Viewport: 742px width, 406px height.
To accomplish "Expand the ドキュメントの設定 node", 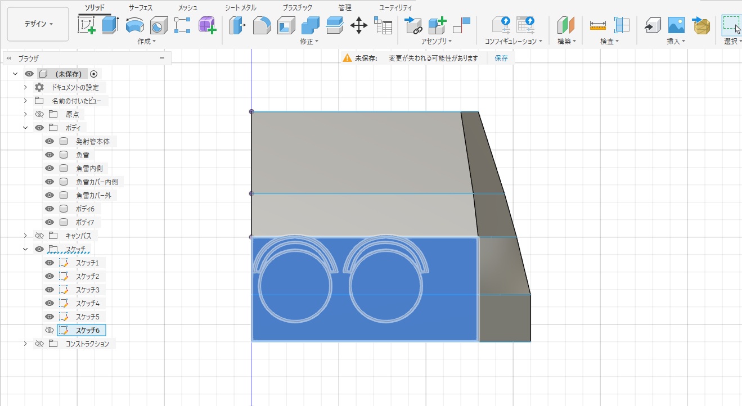I will click(25, 88).
